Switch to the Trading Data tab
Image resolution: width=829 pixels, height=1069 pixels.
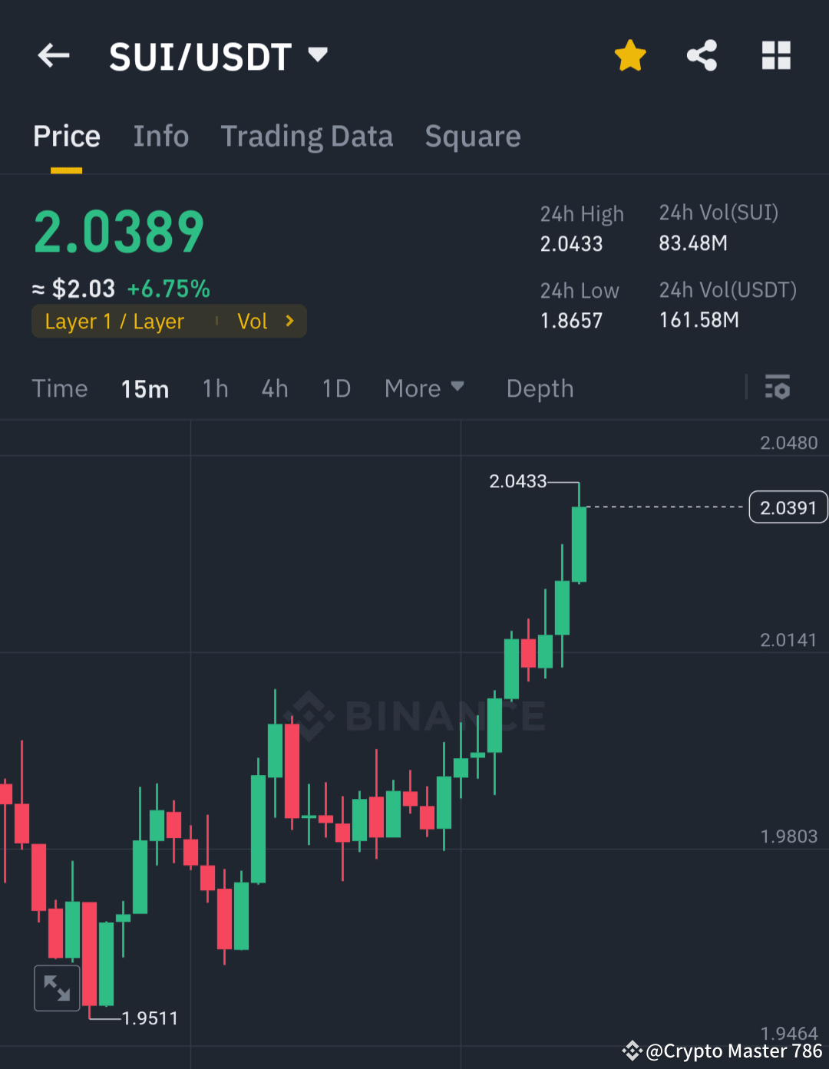click(307, 136)
